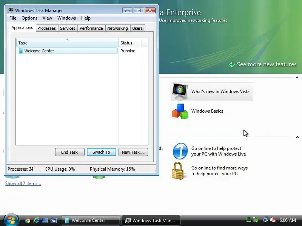Click the Running status cell
The height and width of the screenshot is (226, 302).
[128, 51]
